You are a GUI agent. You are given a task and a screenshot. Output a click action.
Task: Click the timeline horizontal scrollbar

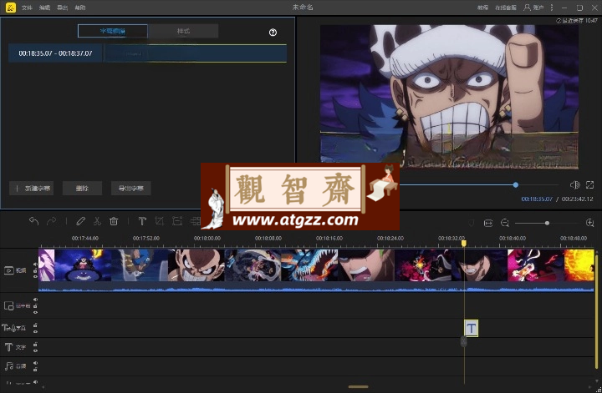[x=358, y=387]
